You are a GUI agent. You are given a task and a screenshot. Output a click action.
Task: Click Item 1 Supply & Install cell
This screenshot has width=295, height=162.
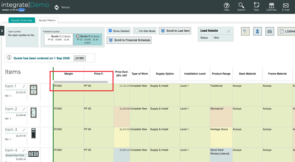(x=165, y=95)
